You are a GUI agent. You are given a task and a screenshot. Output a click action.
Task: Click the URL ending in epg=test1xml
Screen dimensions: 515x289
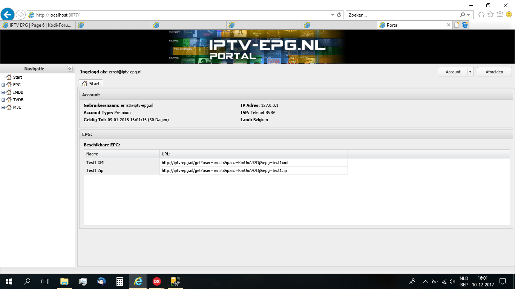[x=225, y=163]
